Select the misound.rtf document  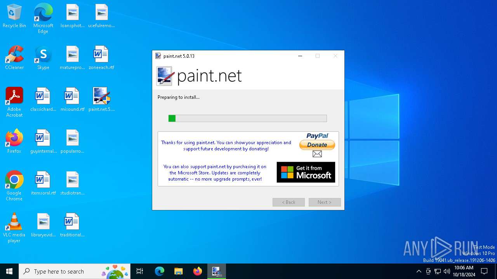click(x=73, y=100)
